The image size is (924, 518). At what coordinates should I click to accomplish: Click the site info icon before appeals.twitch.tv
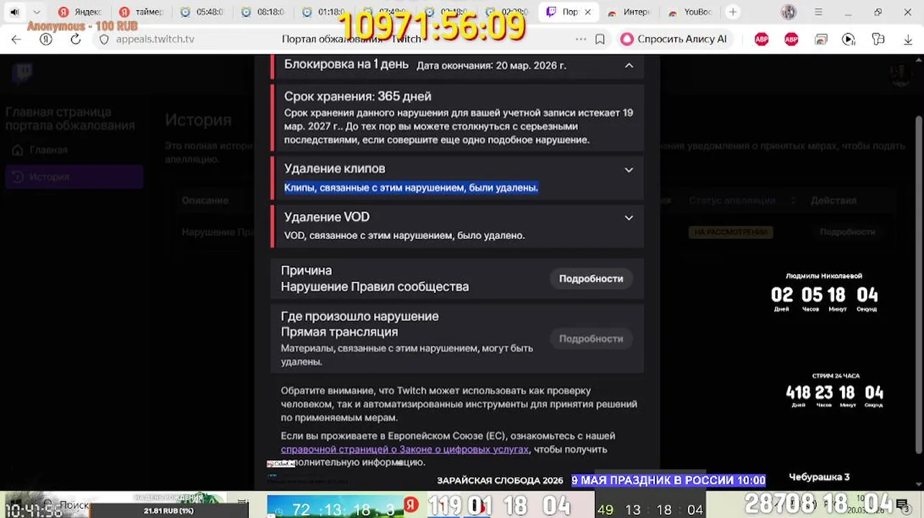[x=104, y=40]
